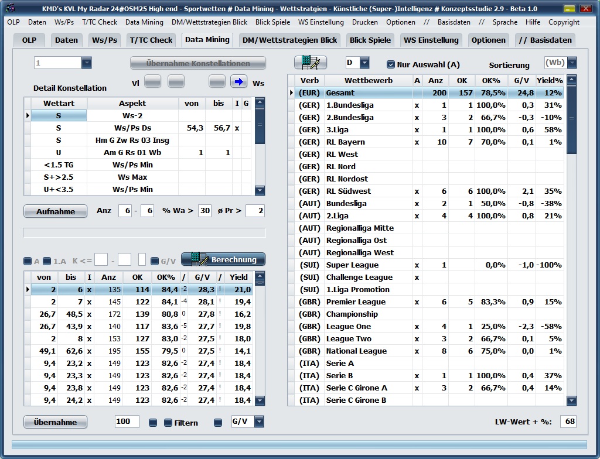
Task: Click the input field showing 100
Action: 127,422
